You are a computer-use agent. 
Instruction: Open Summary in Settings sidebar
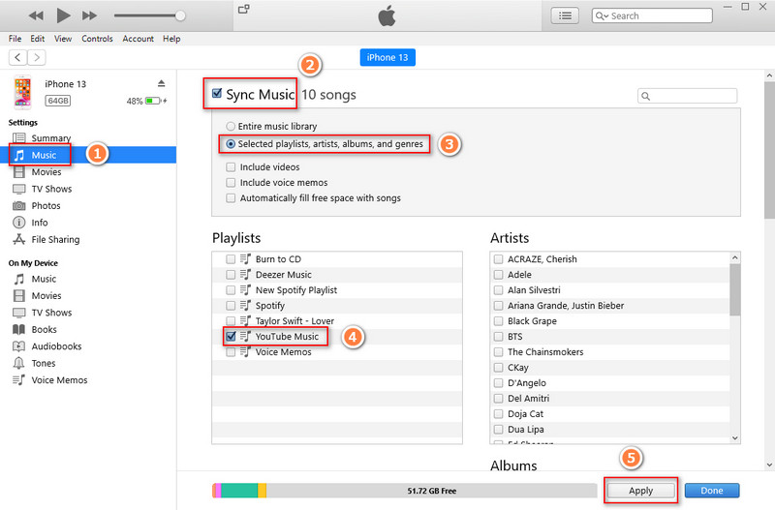[51, 138]
